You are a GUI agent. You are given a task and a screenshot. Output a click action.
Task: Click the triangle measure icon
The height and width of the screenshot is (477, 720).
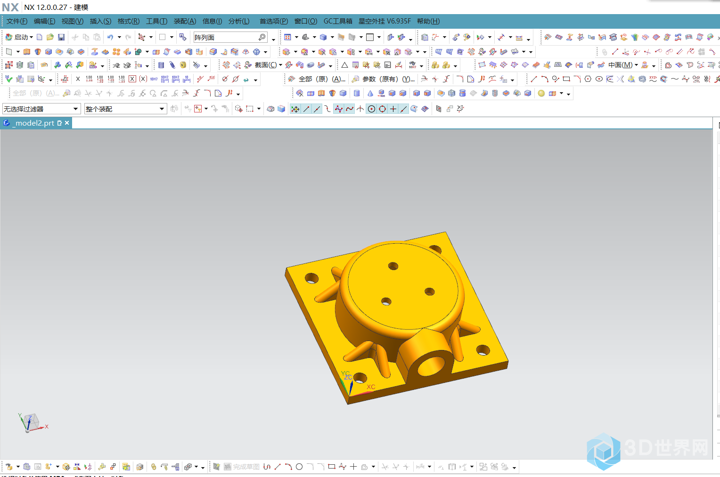click(x=344, y=65)
